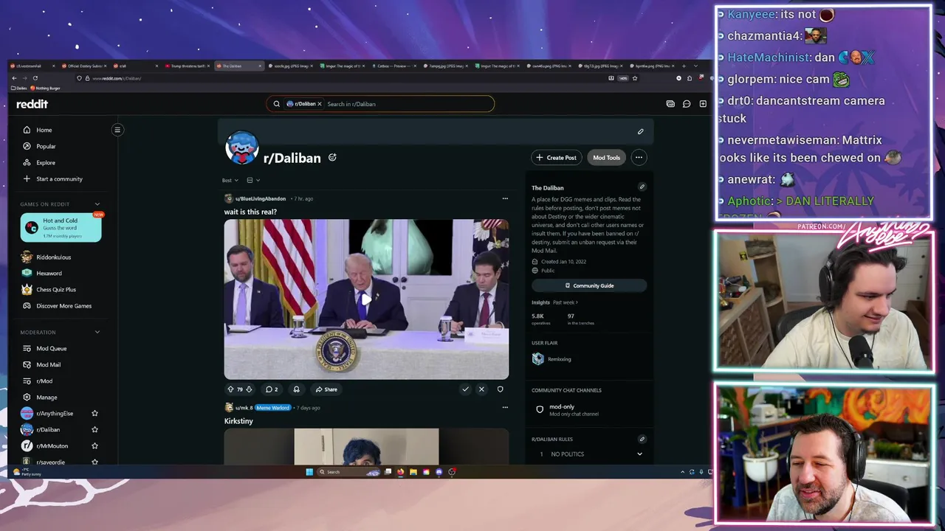
Task: Open the feed view layout dropdown
Action: click(x=253, y=180)
